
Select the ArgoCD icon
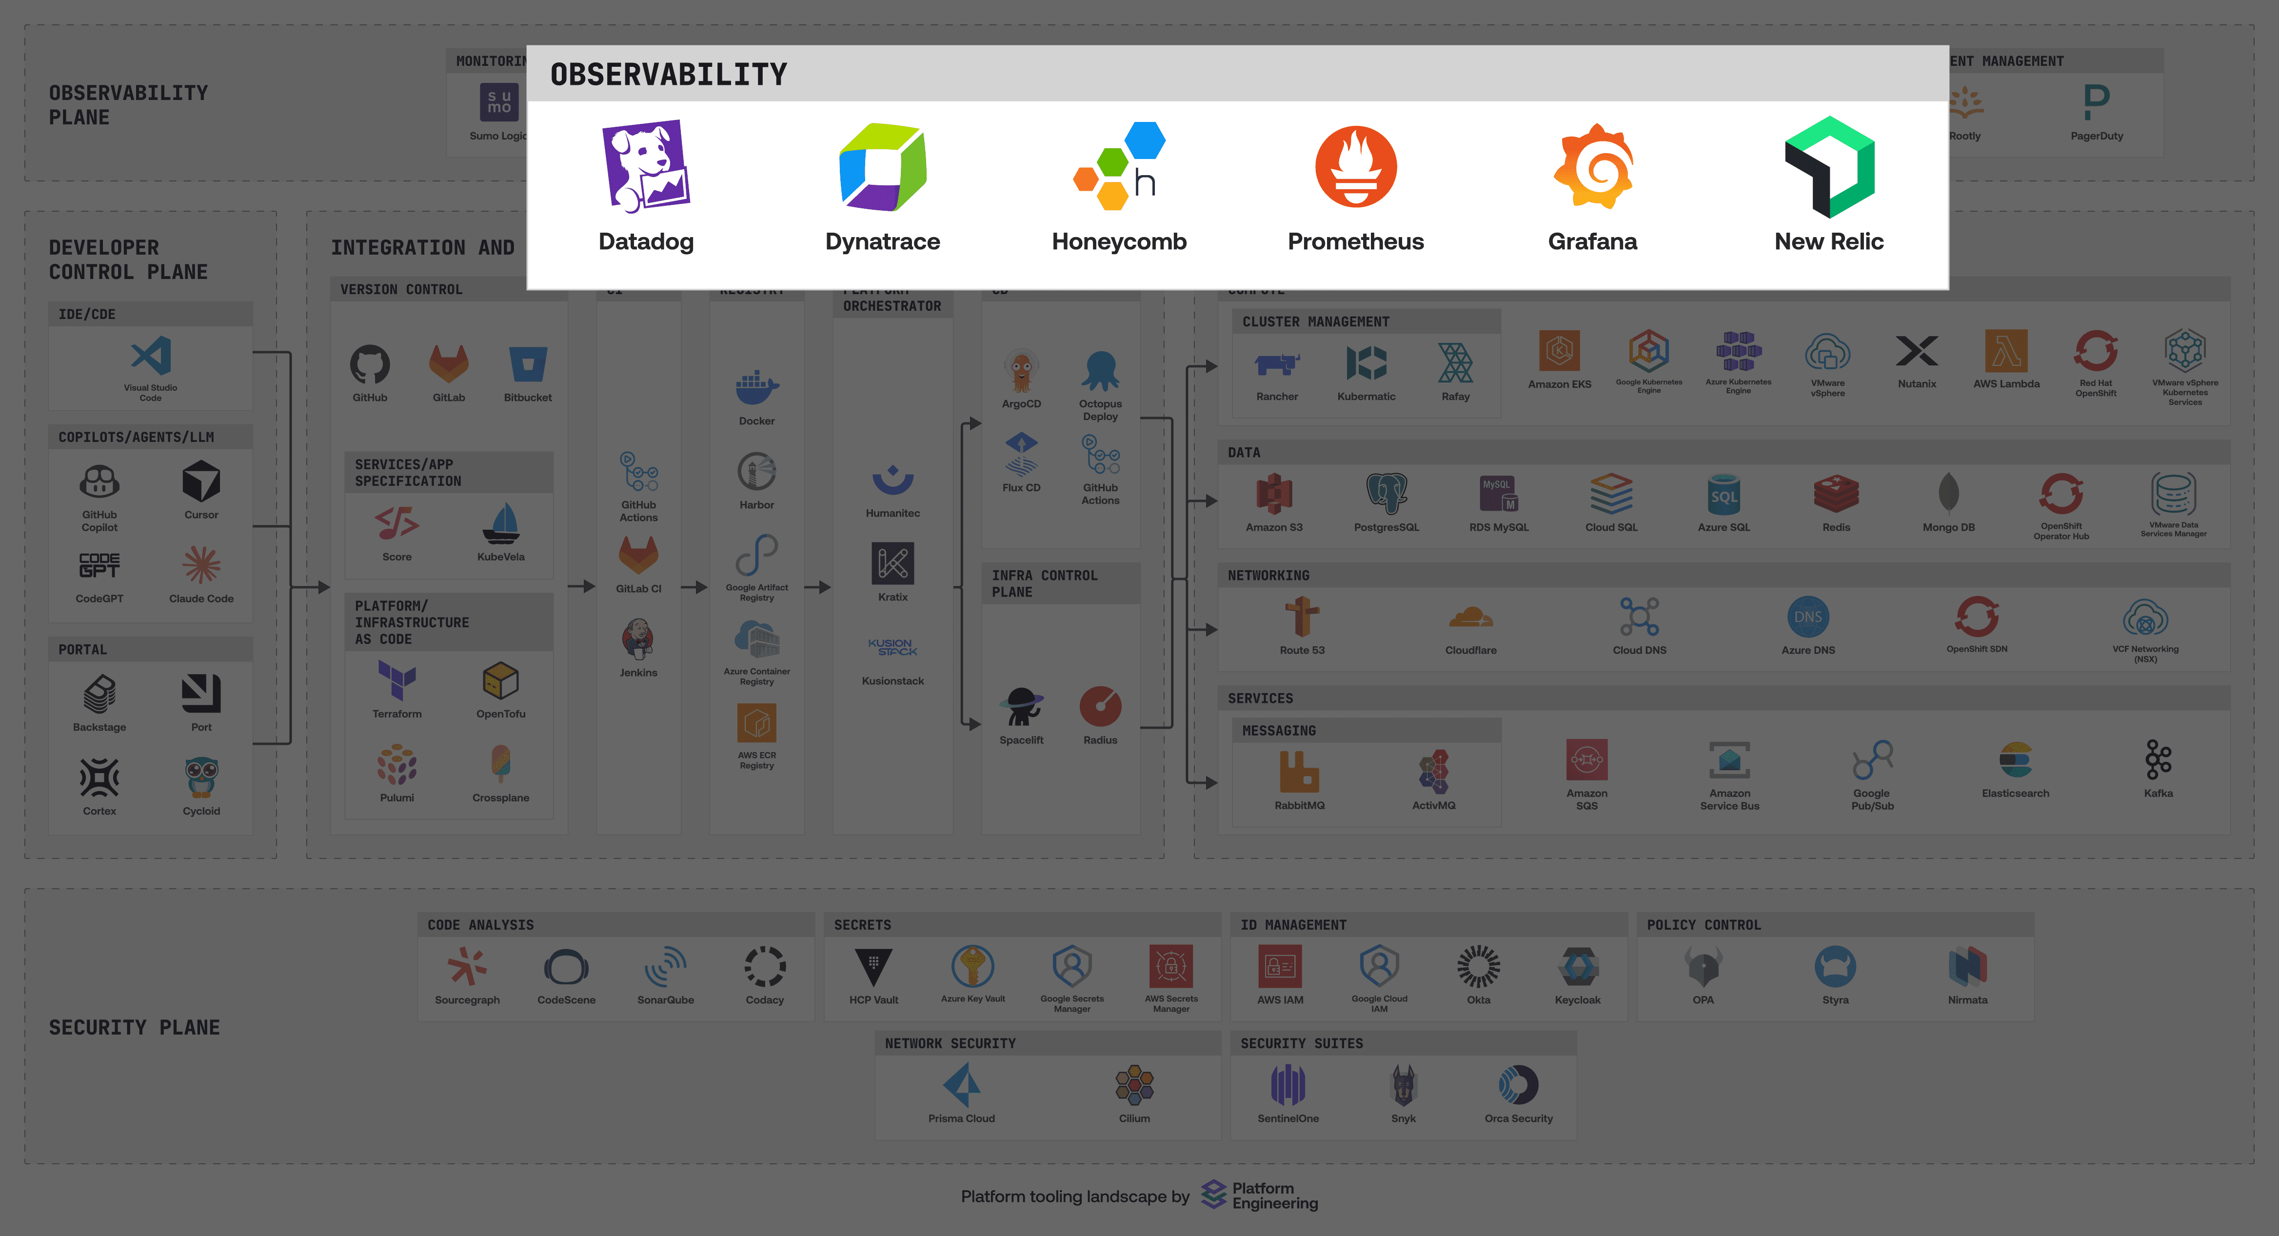(1021, 372)
